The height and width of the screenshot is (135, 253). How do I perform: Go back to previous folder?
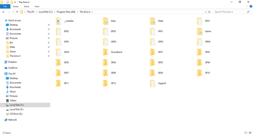click(x=3, y=12)
